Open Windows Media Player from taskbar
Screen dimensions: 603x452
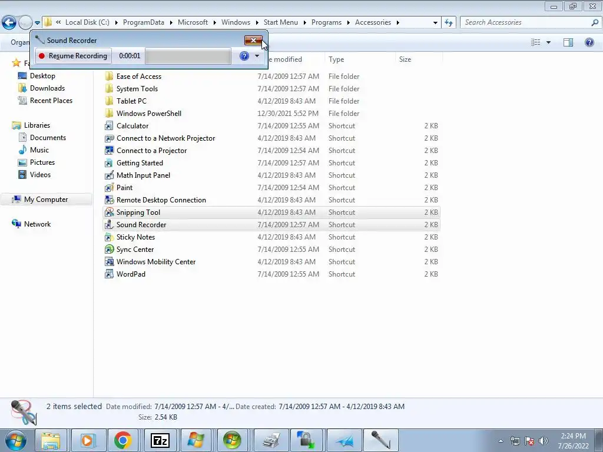click(87, 440)
